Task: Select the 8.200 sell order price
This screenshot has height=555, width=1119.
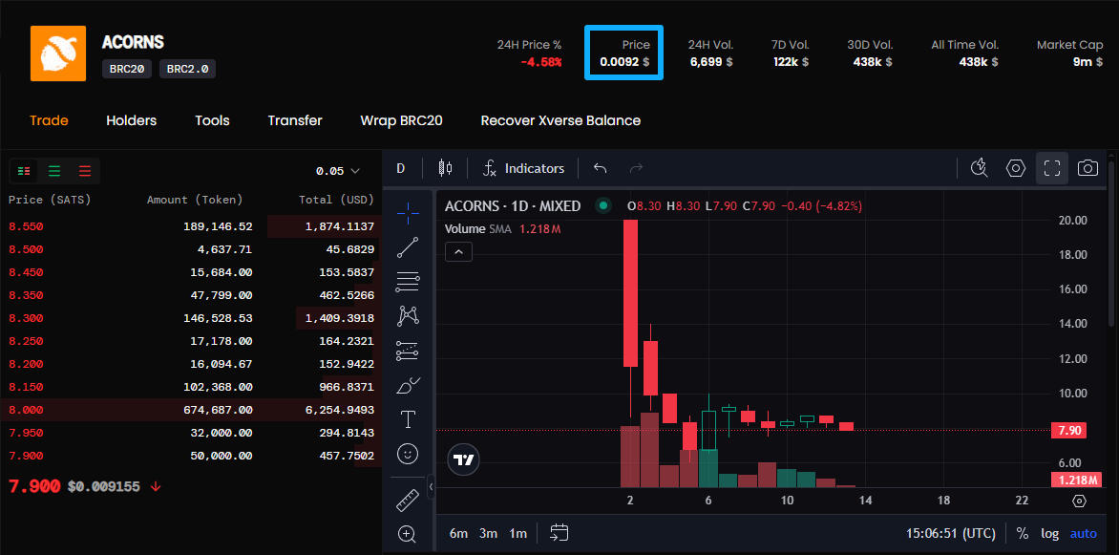Action: [26, 364]
